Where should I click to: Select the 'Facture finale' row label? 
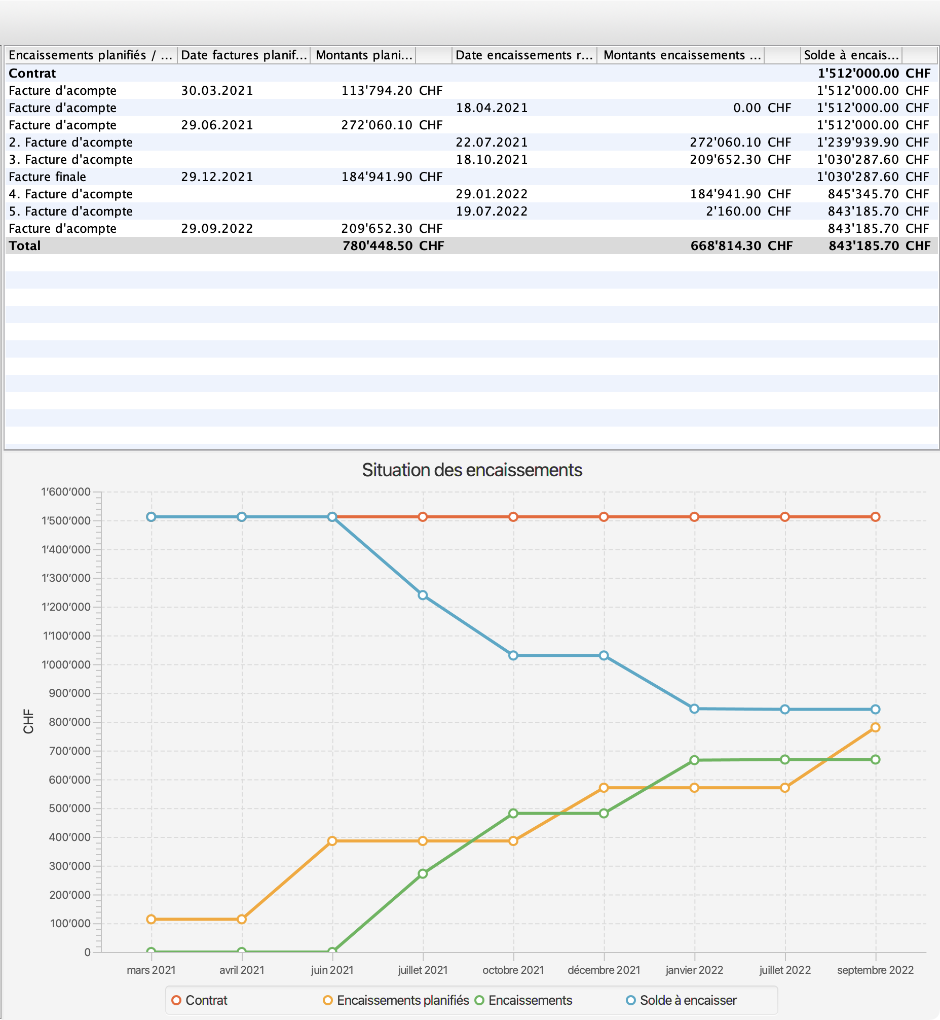pos(47,177)
